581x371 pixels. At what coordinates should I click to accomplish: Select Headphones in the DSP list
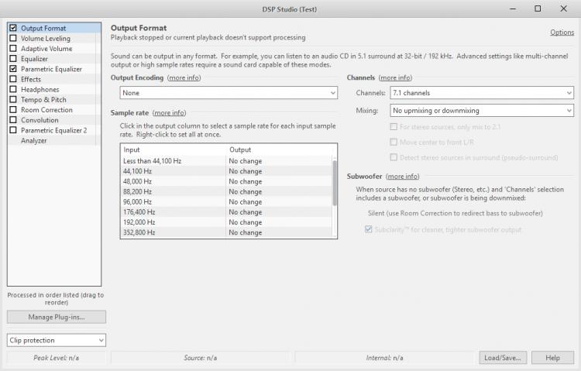(x=40, y=90)
